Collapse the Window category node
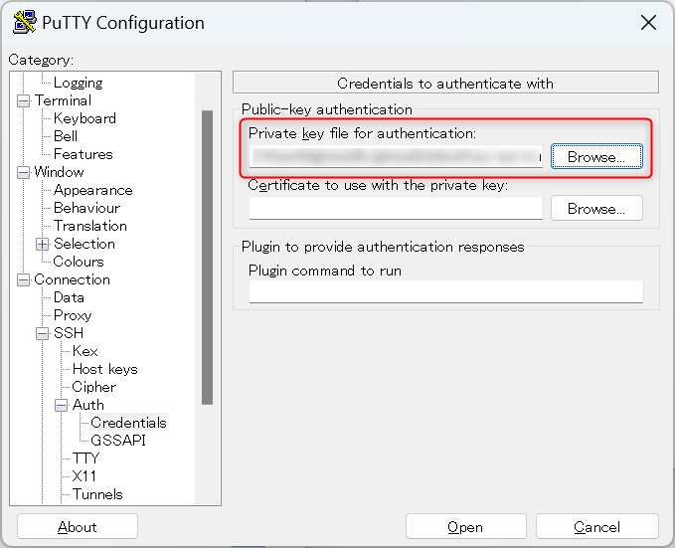This screenshot has width=675, height=548. pos(23,173)
